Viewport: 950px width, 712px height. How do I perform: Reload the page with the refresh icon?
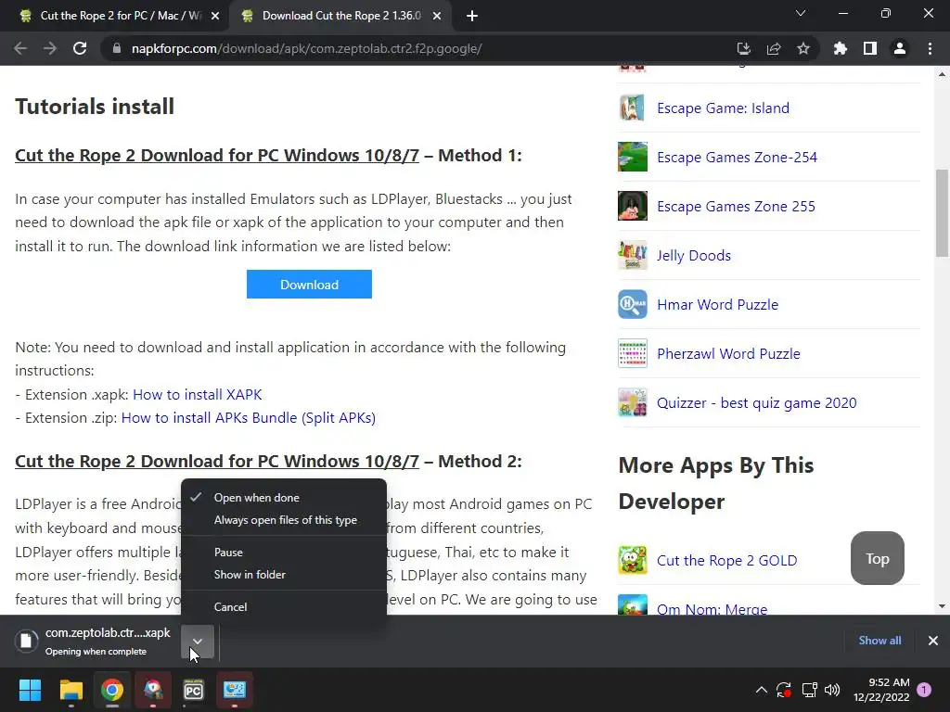[80, 48]
